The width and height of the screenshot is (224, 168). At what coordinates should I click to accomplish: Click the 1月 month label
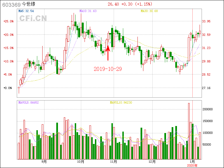point(192,162)
